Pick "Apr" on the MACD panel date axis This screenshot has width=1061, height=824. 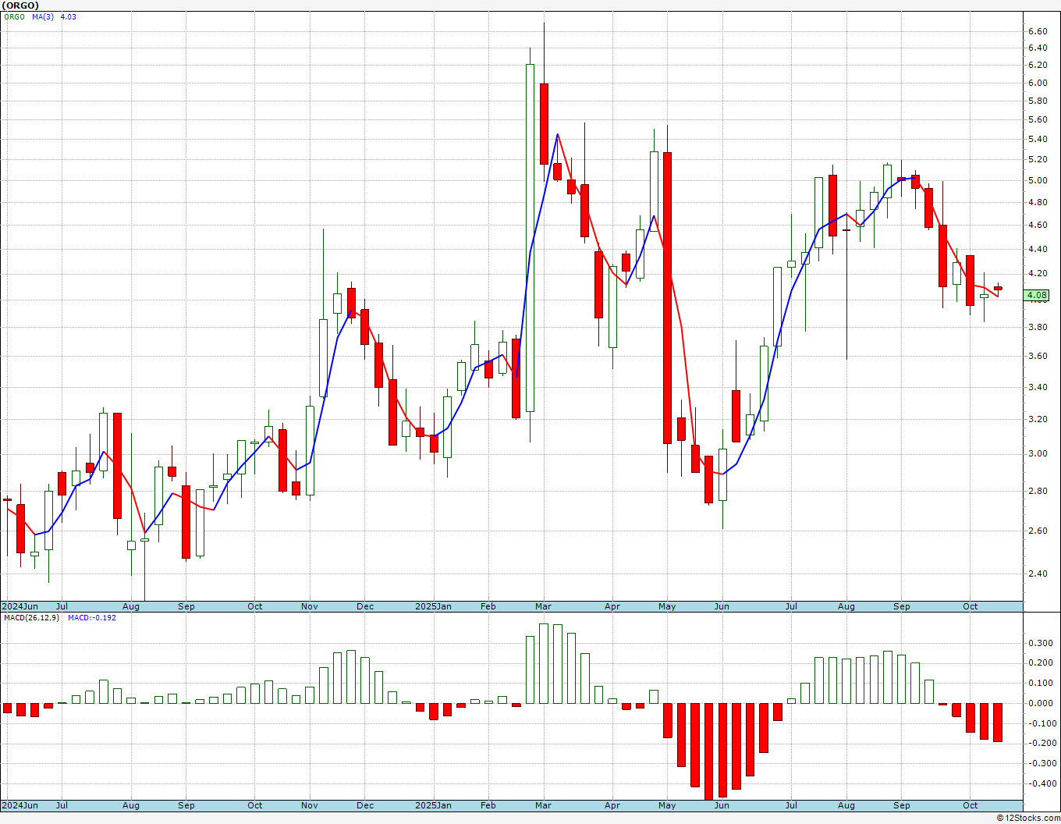click(x=612, y=805)
